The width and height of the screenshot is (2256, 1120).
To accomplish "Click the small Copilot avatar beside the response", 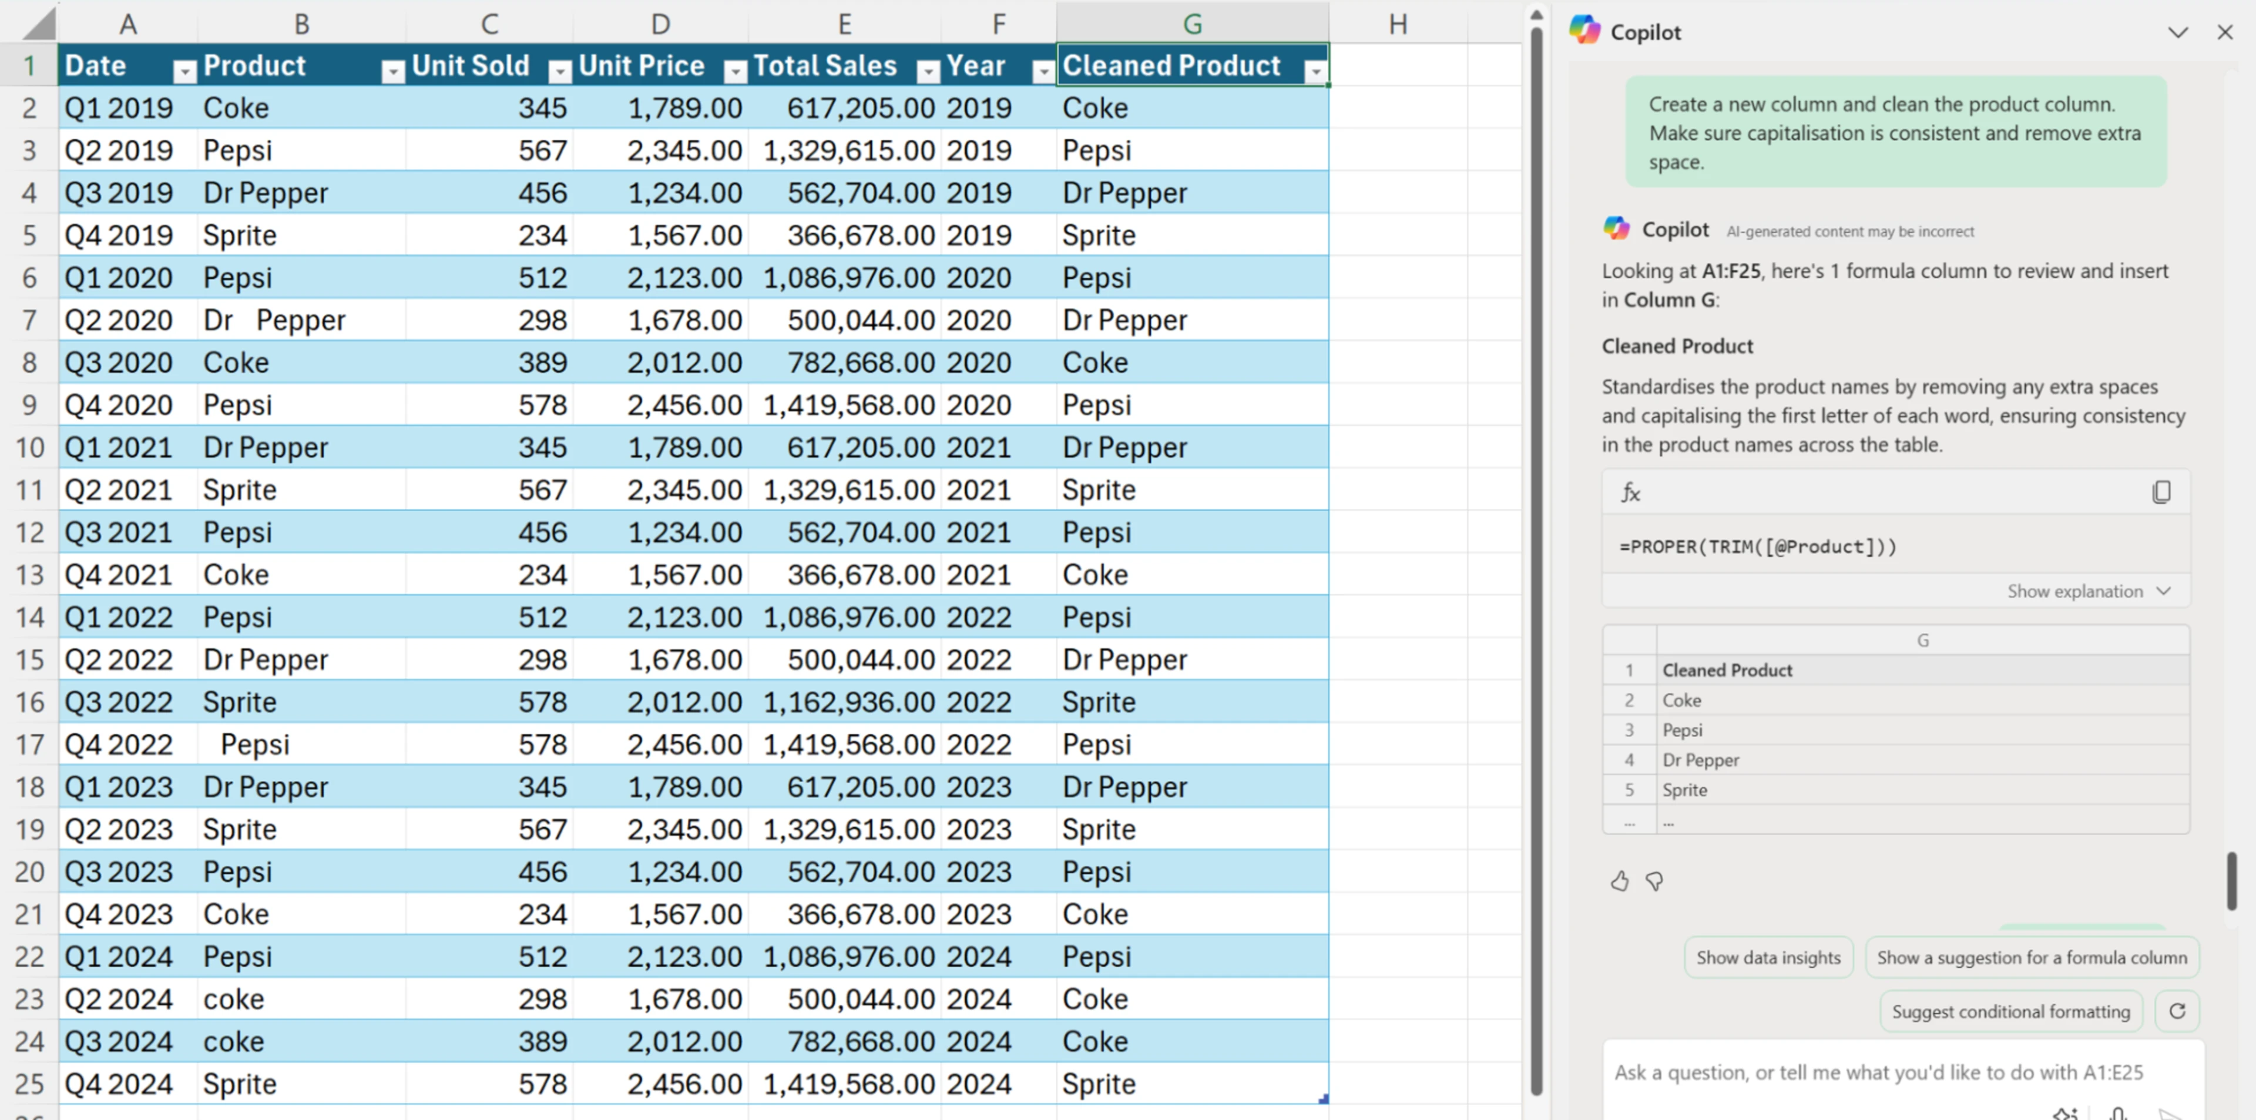I will (1616, 229).
